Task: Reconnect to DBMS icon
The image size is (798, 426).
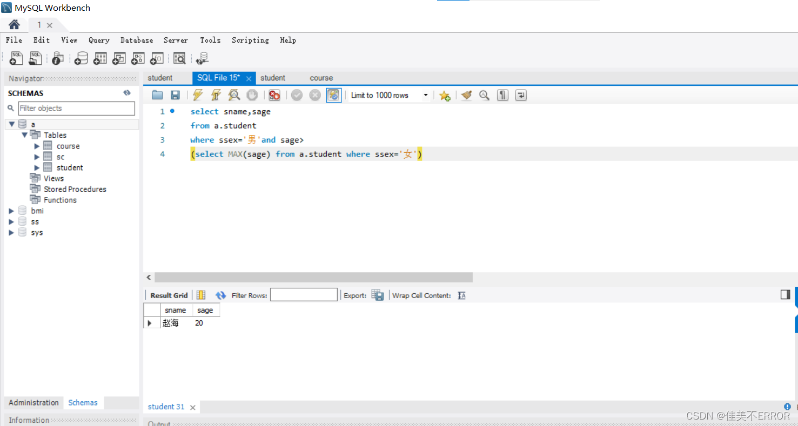Action: [203, 58]
